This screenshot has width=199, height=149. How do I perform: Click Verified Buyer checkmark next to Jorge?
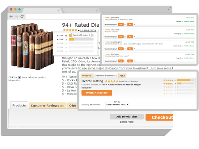pos(182,58)
